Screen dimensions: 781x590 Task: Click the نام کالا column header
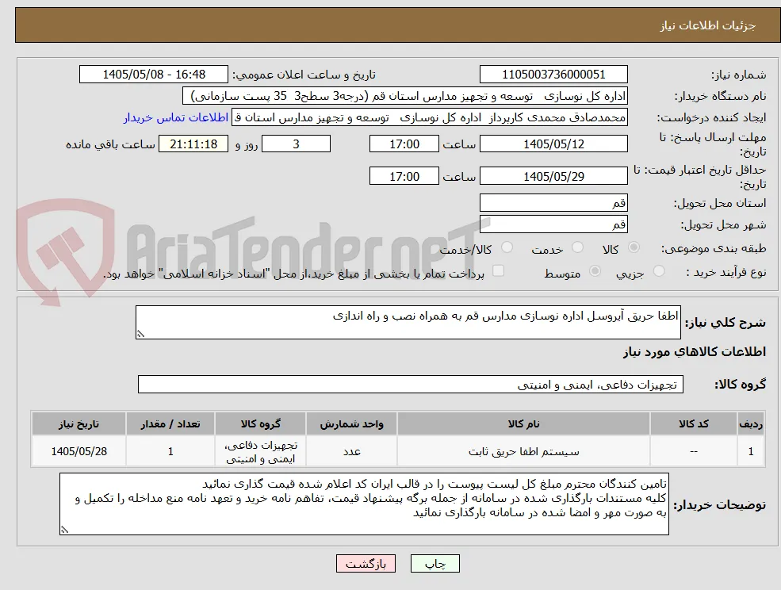click(x=523, y=424)
